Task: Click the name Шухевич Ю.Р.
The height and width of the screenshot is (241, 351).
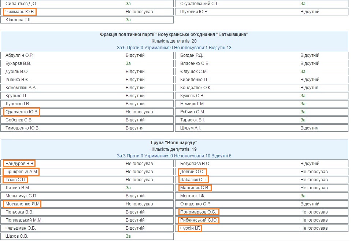Action: click(194, 12)
